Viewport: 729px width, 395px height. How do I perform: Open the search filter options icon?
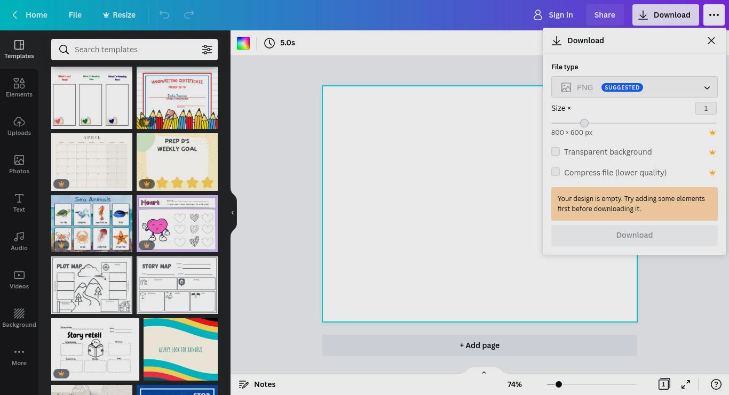click(207, 50)
